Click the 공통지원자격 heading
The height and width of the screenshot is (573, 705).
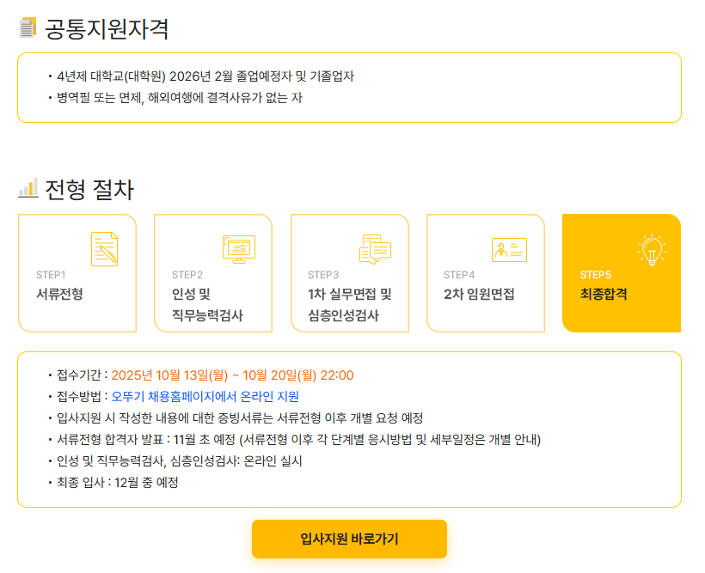107,28
